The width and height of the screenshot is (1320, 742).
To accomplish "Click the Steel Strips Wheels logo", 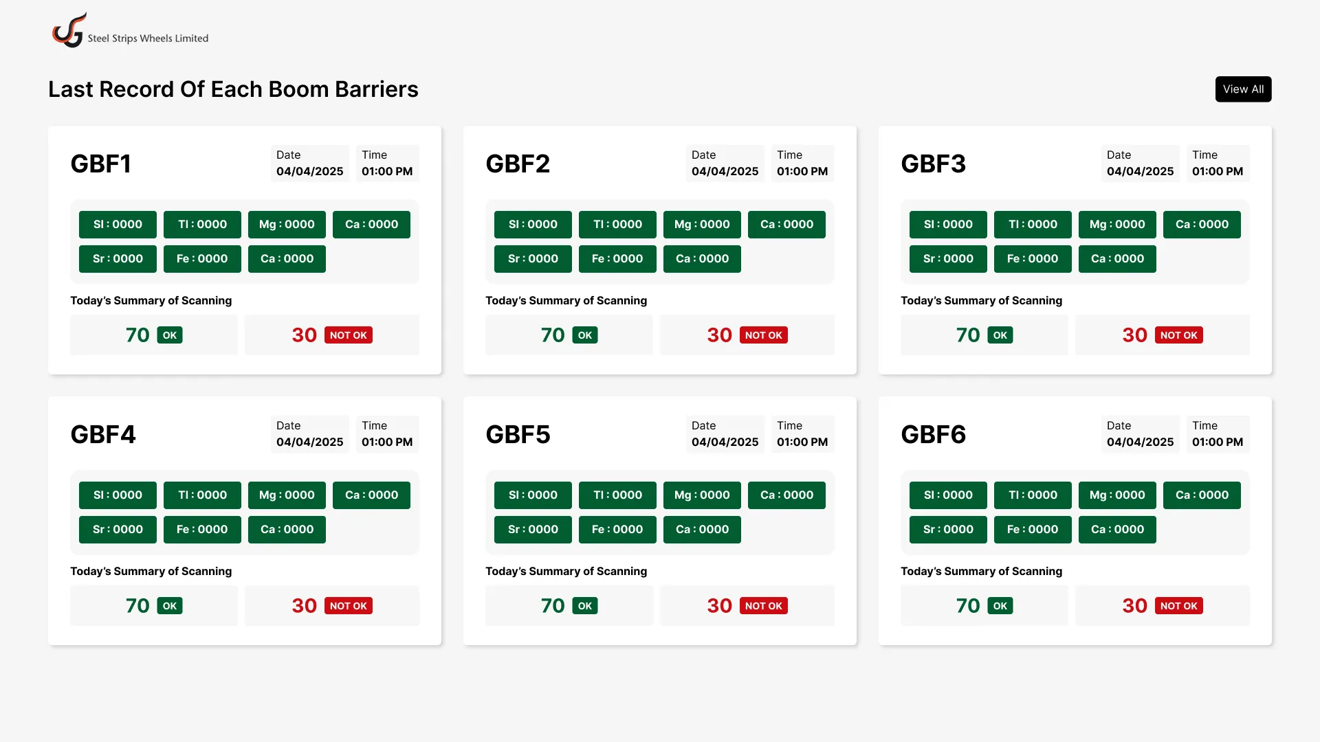I will pos(130,30).
